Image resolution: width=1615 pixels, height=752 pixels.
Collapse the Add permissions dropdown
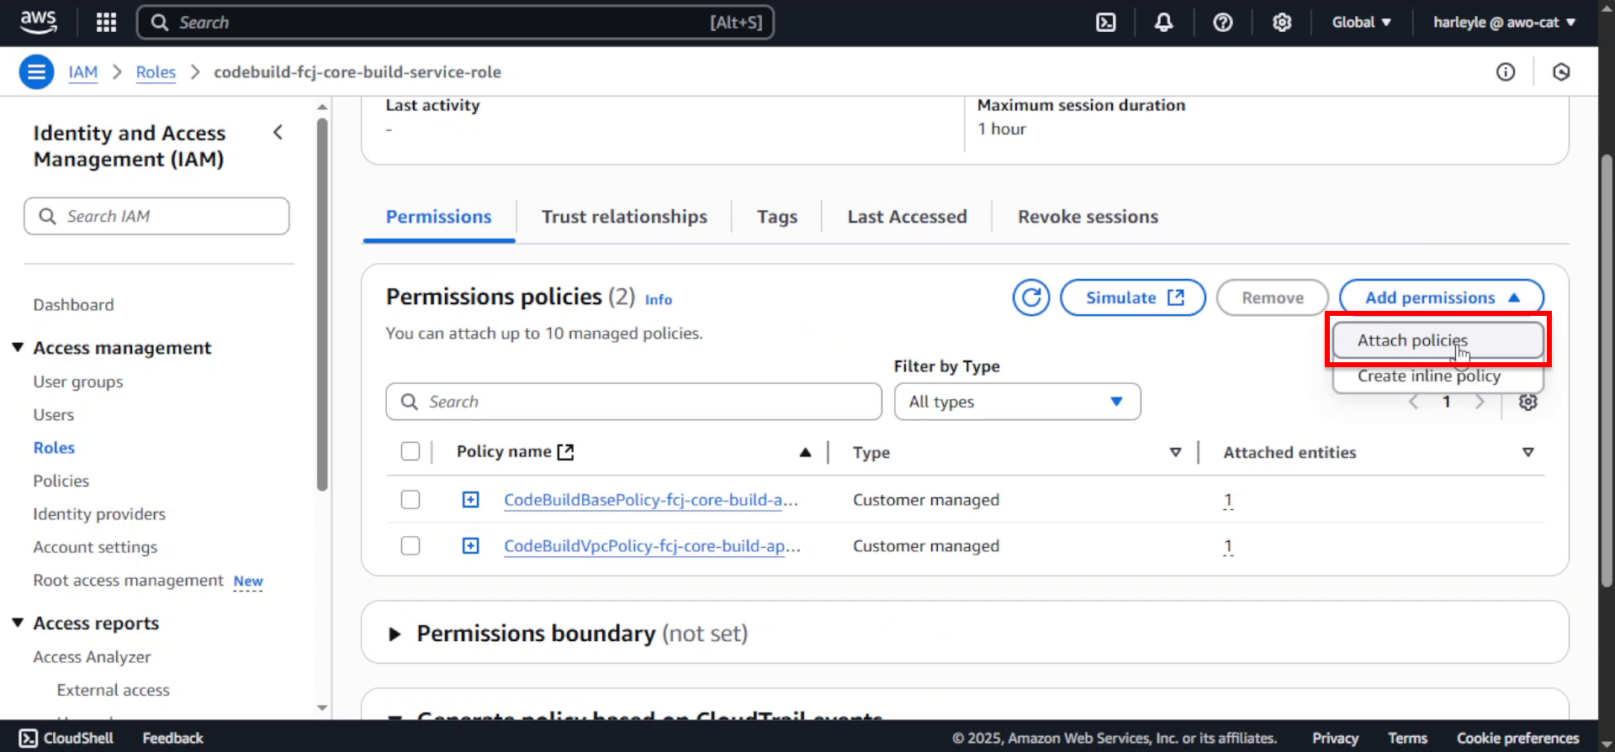1442,297
